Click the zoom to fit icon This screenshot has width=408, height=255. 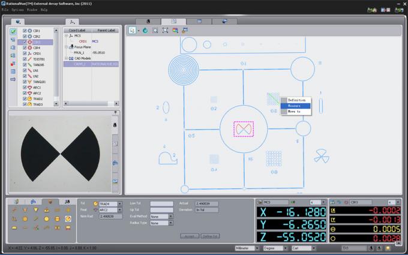tap(165, 31)
